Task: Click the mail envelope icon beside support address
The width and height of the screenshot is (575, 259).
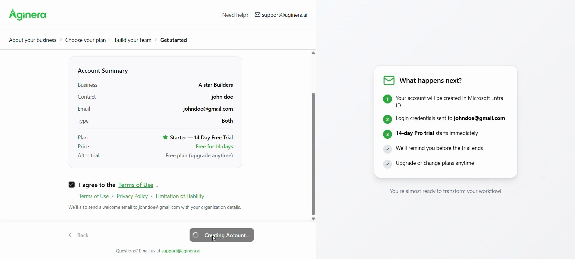Action: pyautogui.click(x=257, y=15)
